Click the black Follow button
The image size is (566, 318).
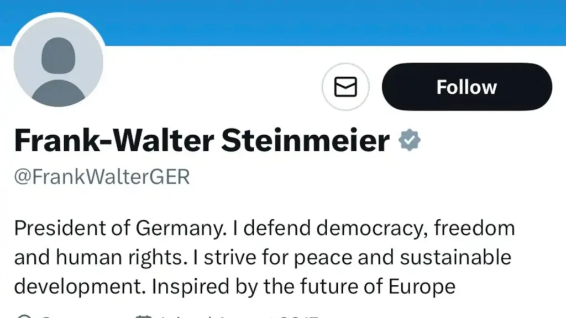(467, 87)
